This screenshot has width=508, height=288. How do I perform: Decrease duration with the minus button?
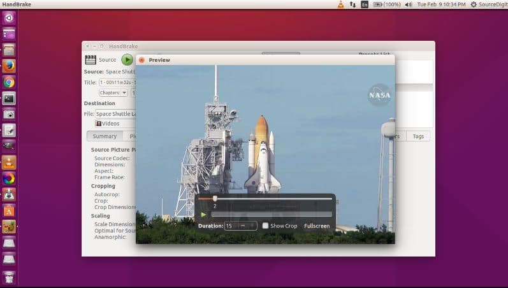(242, 226)
